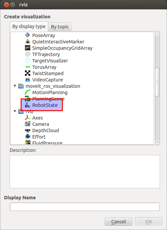
Task: Select the TFTrajectory spiral icon
Action: (x=28, y=54)
